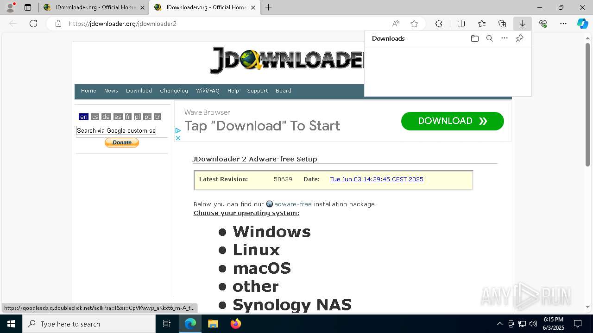Click 'Tap Download To Start' ad text

[262, 126]
